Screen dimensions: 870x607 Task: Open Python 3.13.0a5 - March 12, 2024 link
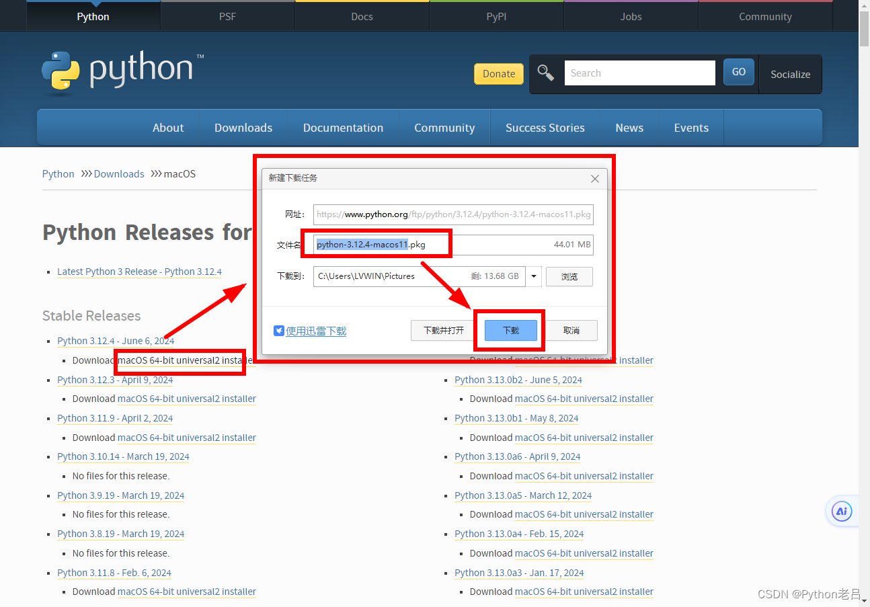click(x=523, y=495)
